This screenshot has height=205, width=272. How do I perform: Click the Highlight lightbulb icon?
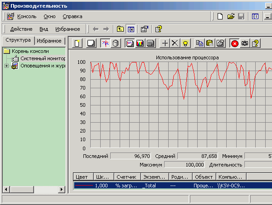(185, 43)
